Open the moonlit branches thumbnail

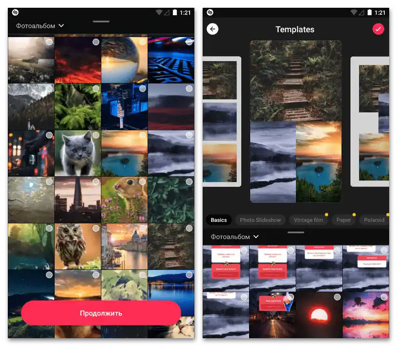pyautogui.click(x=31, y=200)
